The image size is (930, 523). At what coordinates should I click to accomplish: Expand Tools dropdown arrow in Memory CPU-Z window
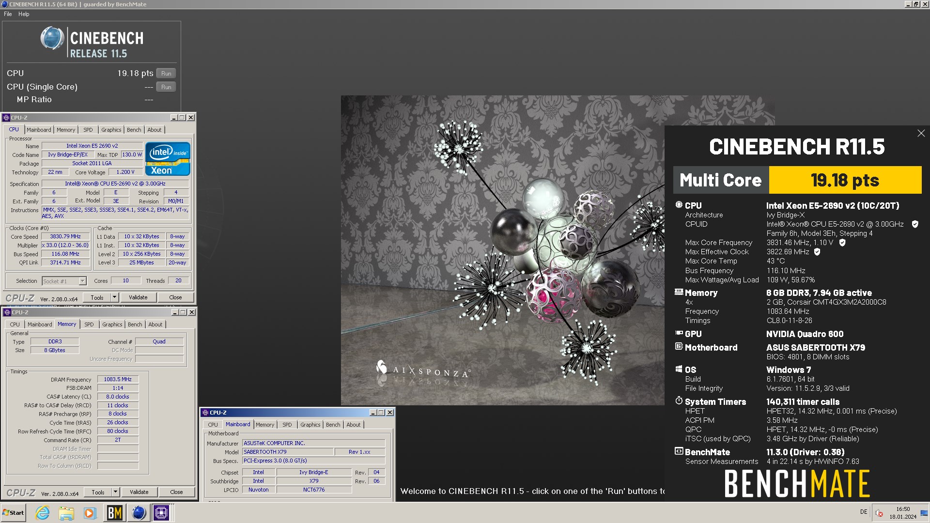(x=115, y=492)
